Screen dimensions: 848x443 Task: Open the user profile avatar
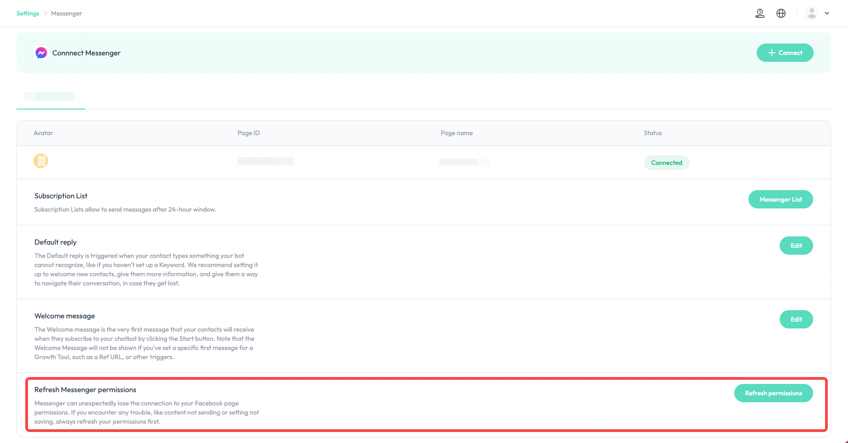pyautogui.click(x=812, y=13)
